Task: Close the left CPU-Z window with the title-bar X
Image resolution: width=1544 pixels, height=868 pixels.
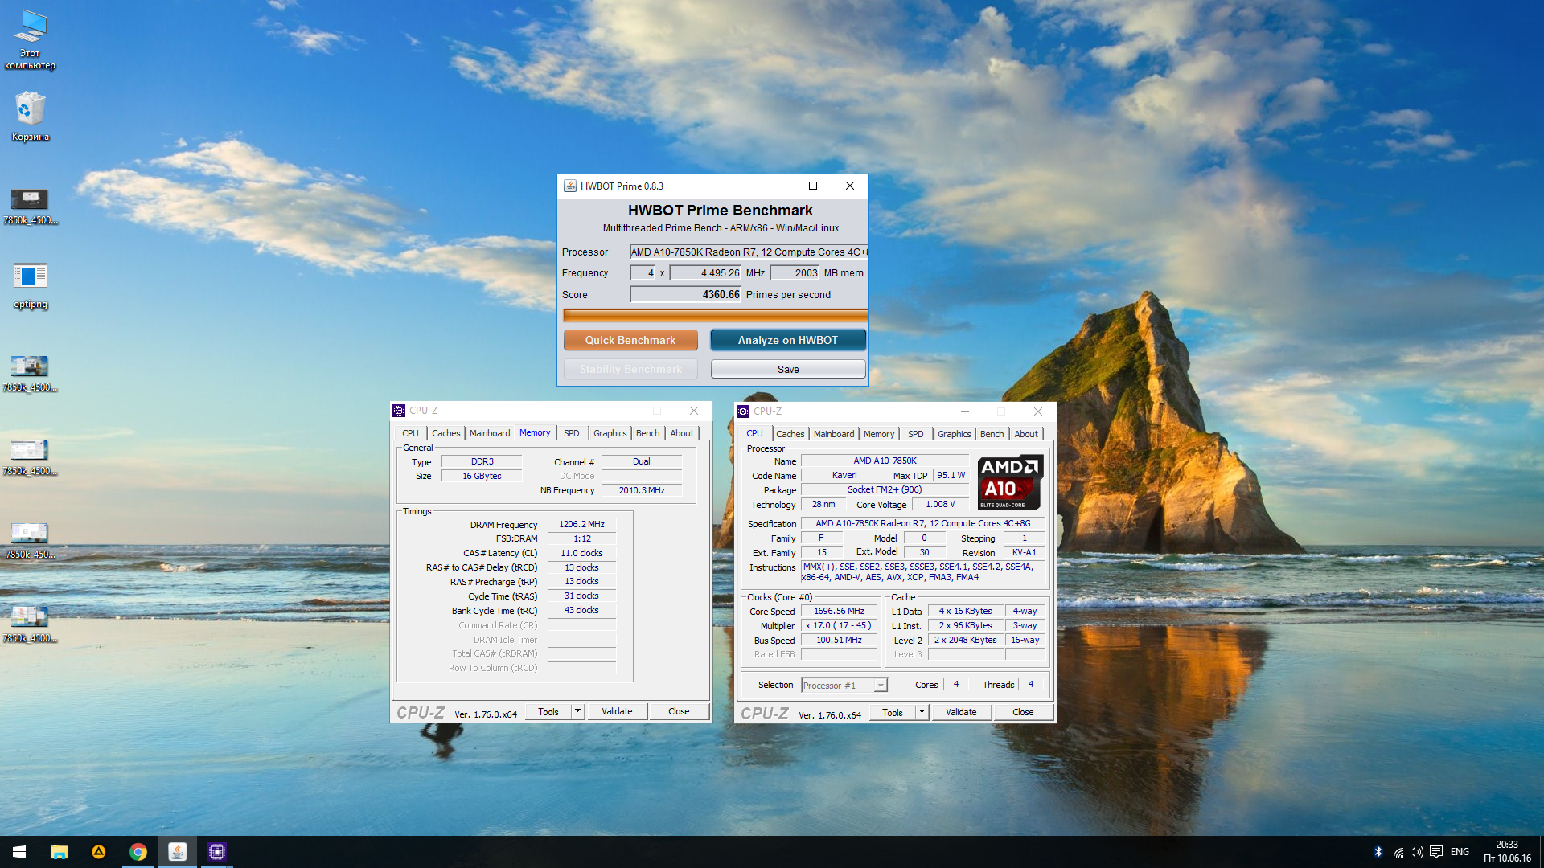Action: (694, 411)
